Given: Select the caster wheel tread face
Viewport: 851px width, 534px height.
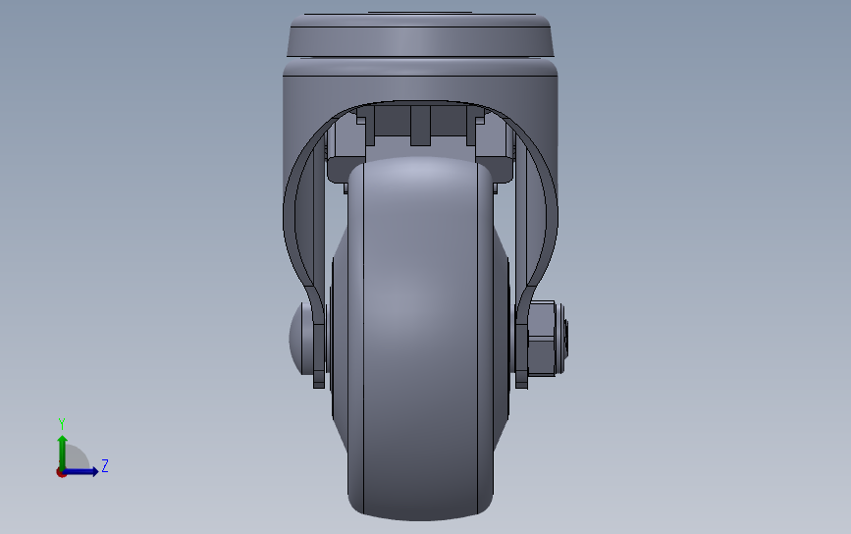Looking at the screenshot, I should (x=421, y=340).
